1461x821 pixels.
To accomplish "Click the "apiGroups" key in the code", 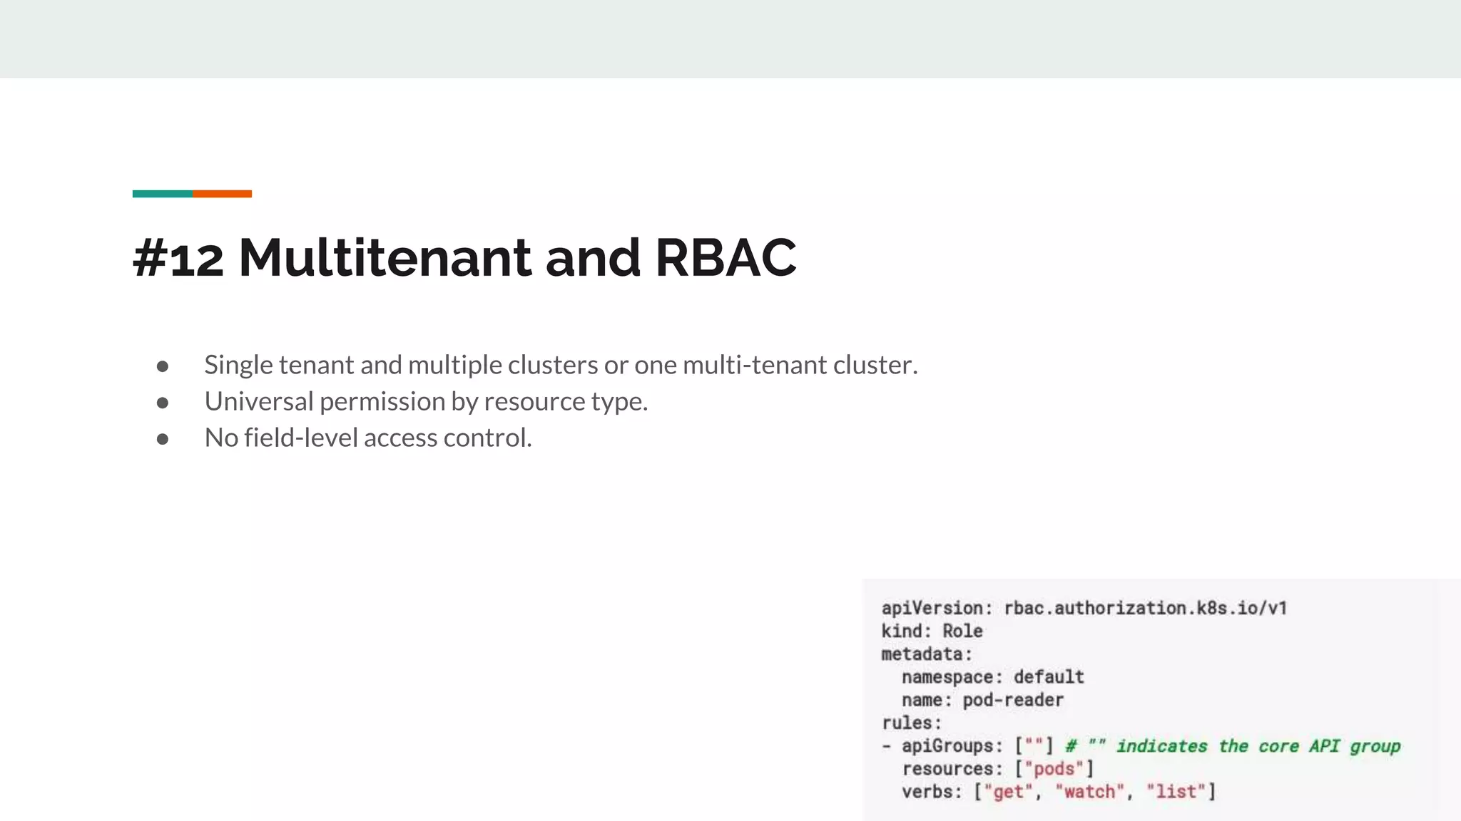I will coord(947,745).
